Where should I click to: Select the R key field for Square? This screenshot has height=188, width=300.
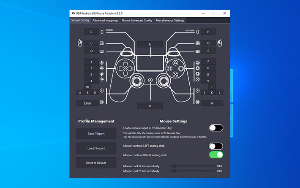[208, 75]
